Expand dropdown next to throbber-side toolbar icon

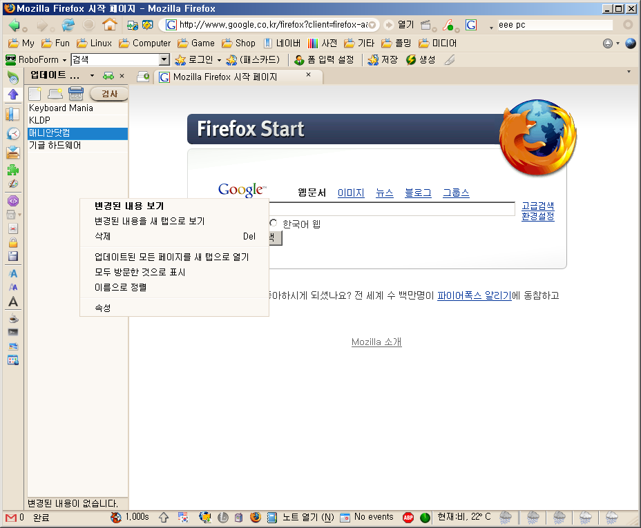618,43
